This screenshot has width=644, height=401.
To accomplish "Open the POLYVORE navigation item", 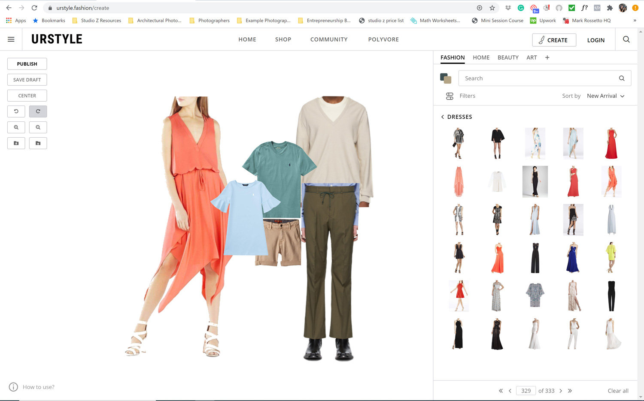I will (x=383, y=39).
